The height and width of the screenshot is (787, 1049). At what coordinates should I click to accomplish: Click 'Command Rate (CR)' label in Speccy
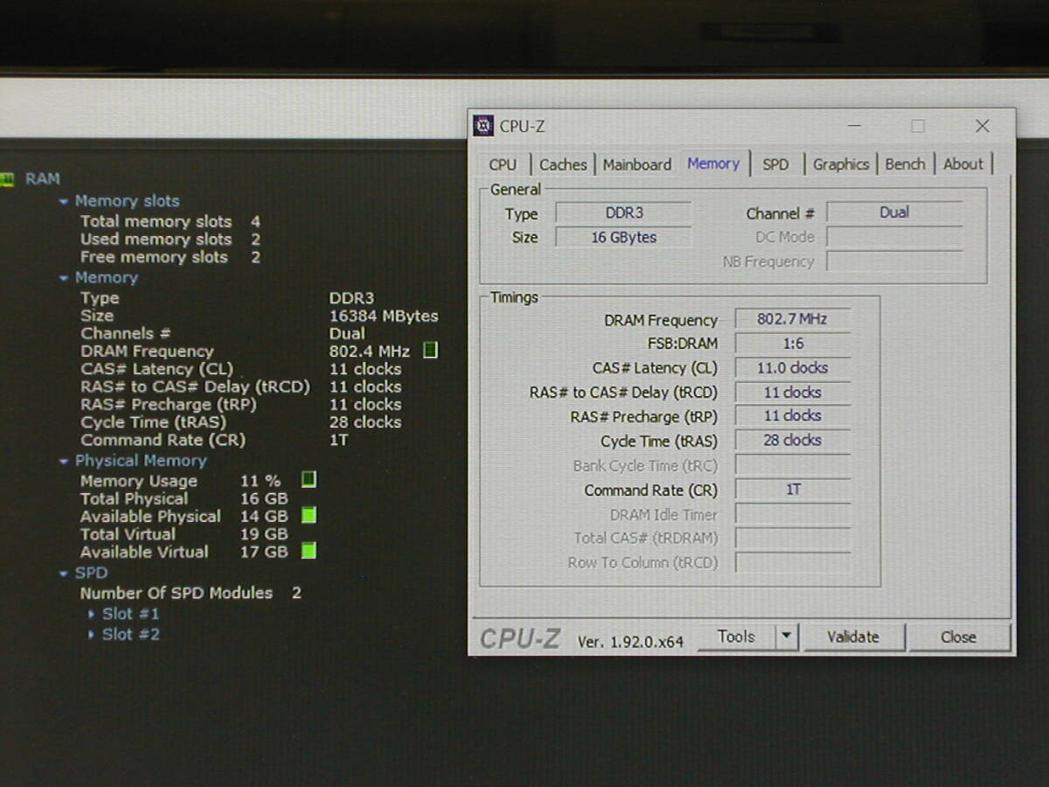pyautogui.click(x=163, y=440)
